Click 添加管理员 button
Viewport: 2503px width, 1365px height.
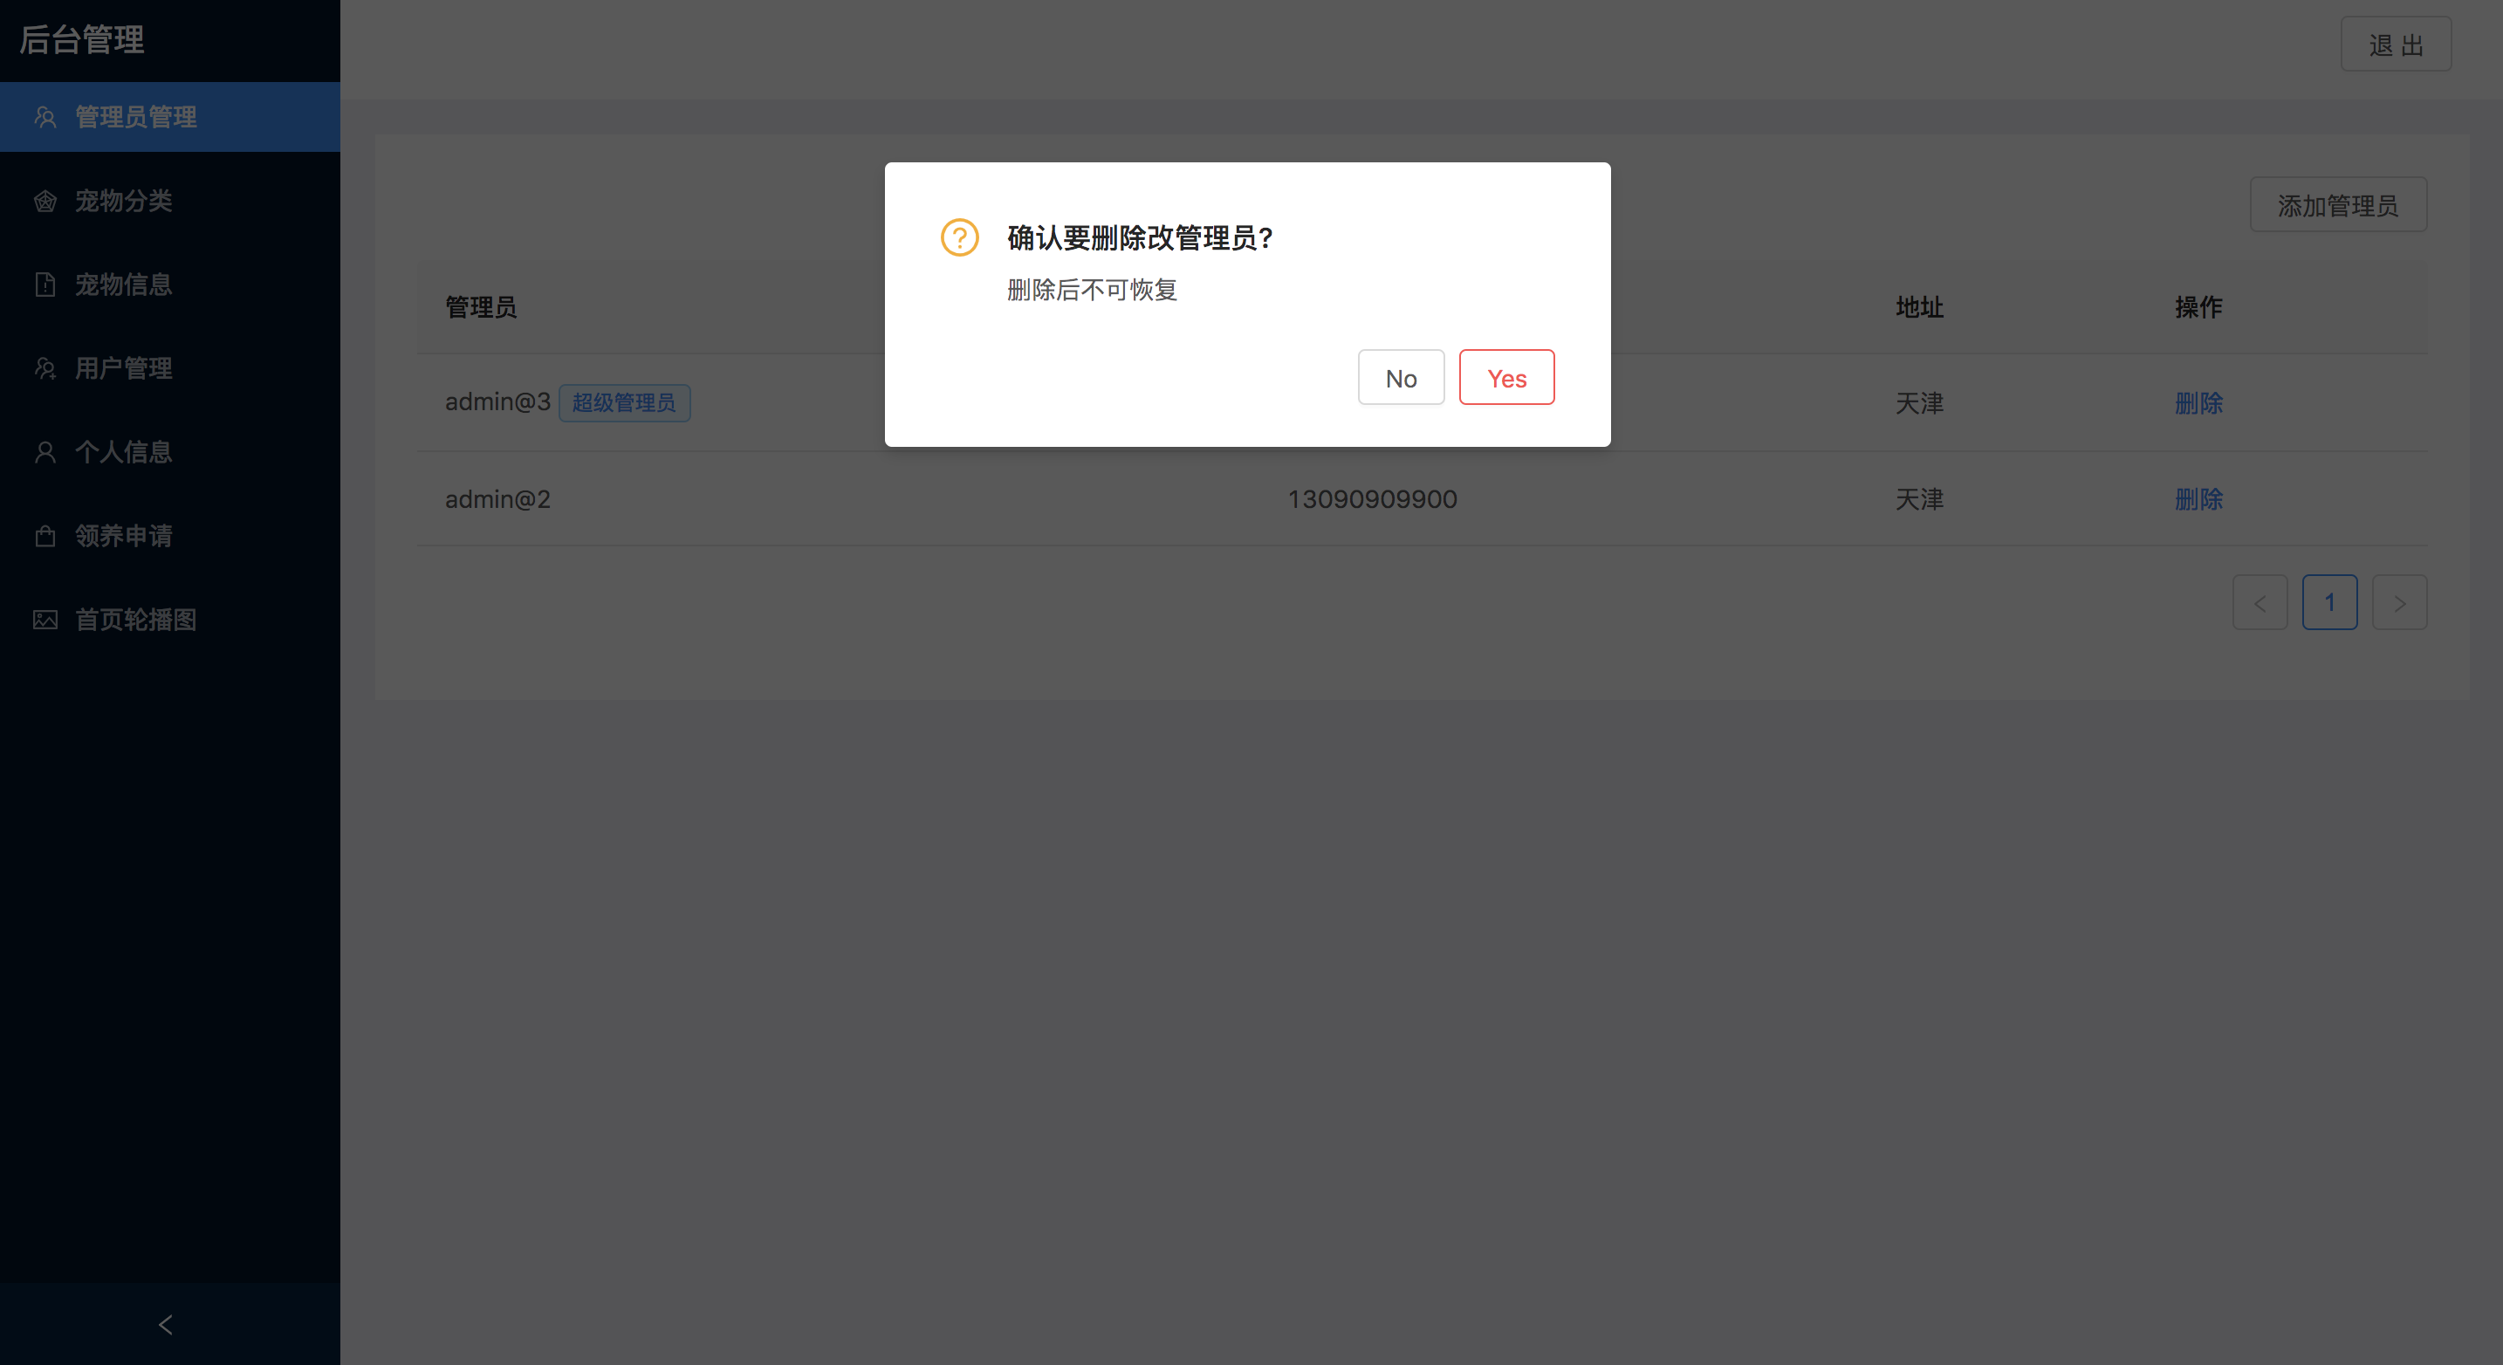pyautogui.click(x=2338, y=205)
